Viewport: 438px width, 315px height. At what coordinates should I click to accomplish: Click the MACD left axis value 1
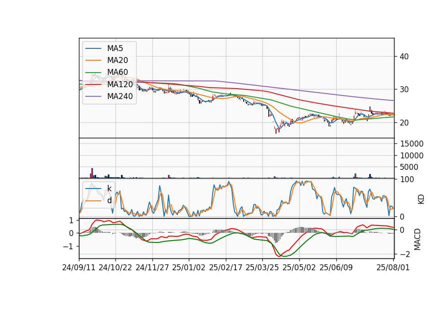[x=71, y=220]
